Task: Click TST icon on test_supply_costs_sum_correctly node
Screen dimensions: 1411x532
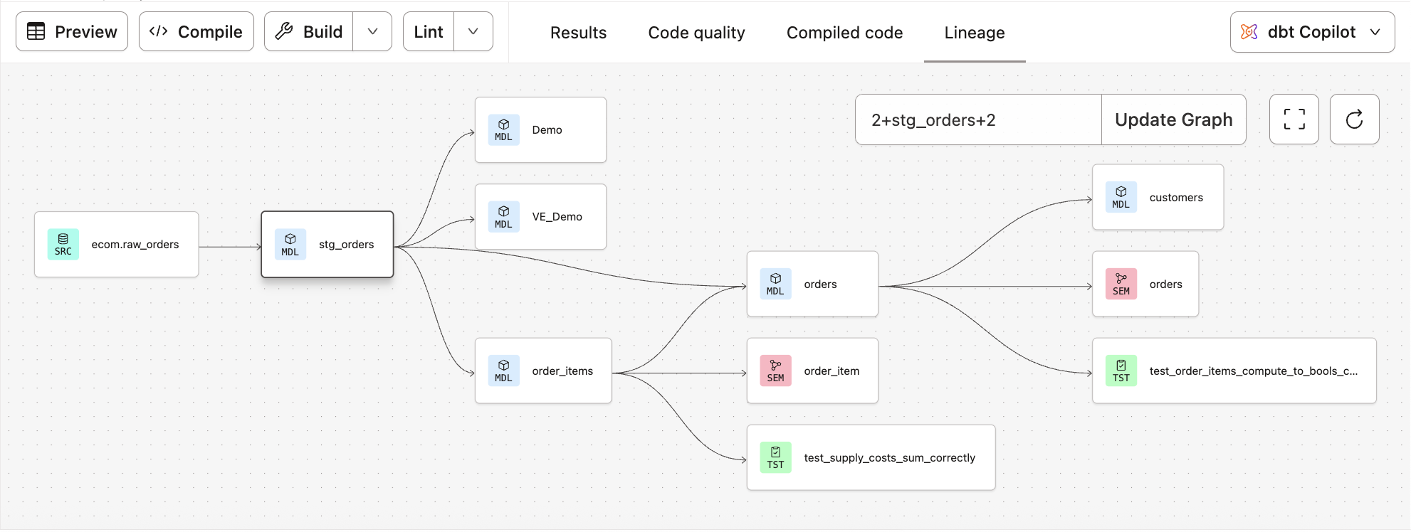Action: [x=775, y=458]
